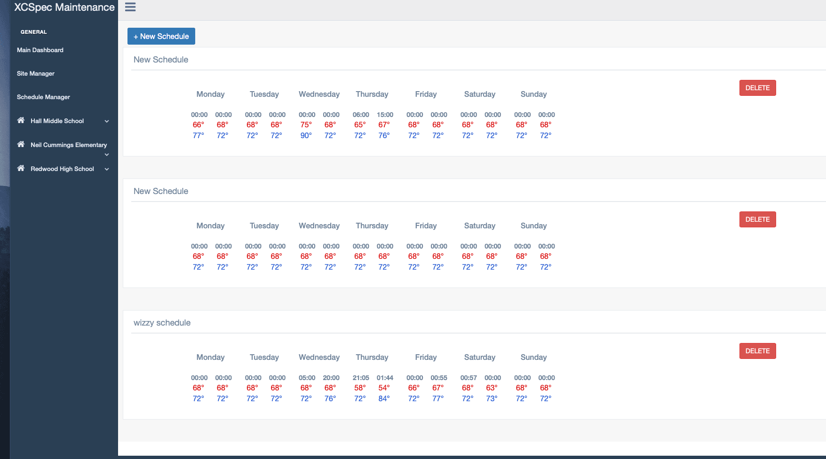
Task: Open Main Dashboard in the sidebar
Action: 40,50
